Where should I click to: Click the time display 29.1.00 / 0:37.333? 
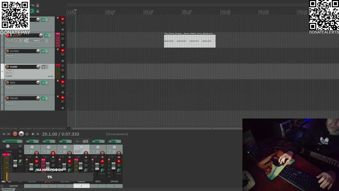(60, 134)
